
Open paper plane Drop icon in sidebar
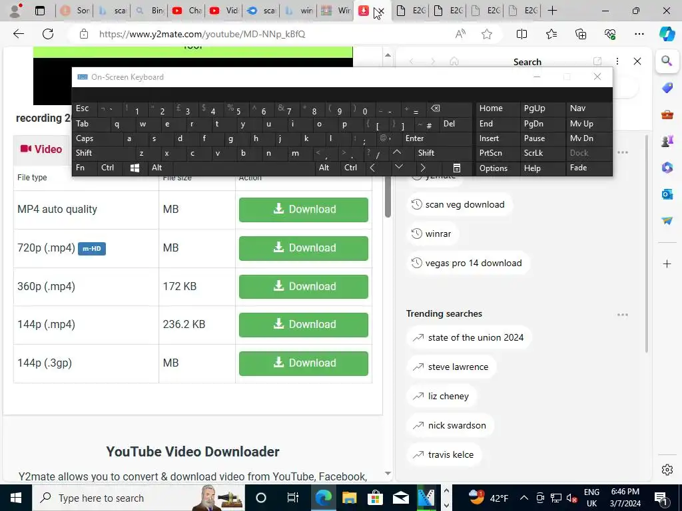click(667, 221)
